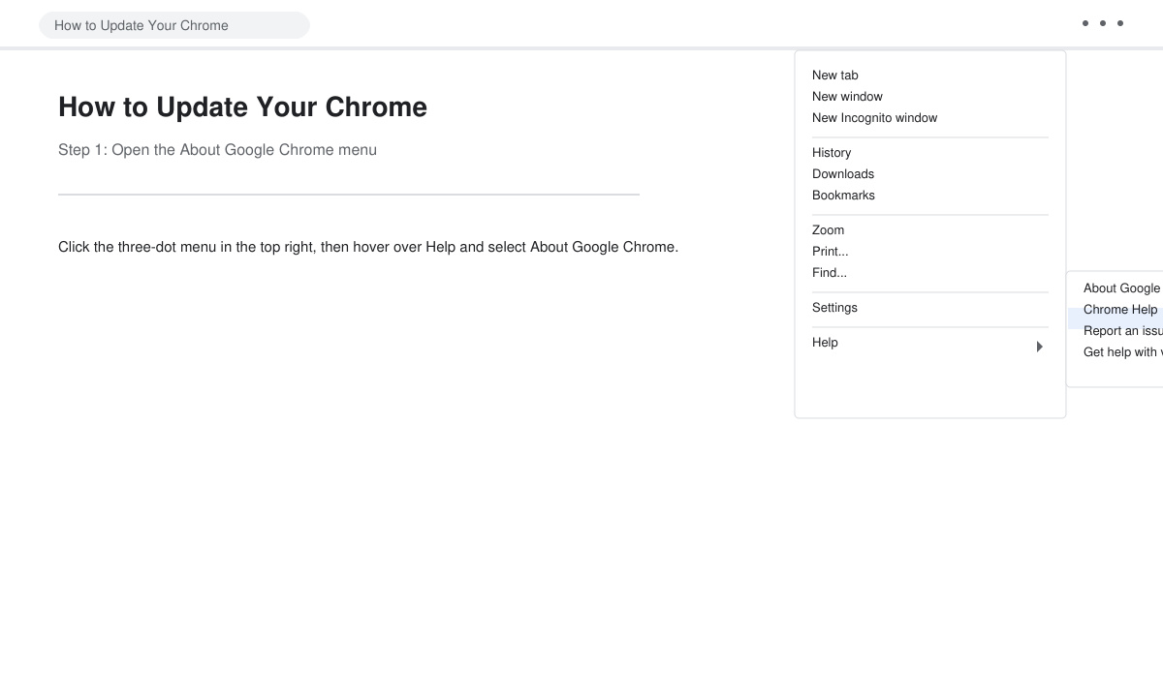This screenshot has height=697, width=1163.
Task: Open the three-dot menu icon
Action: [1103, 23]
